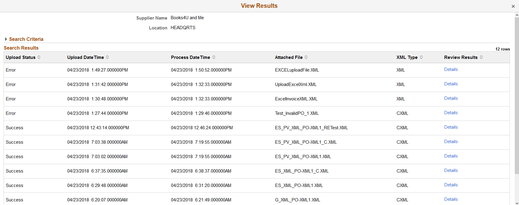Open Details for ES_PV_XML_PO-XML1_C.XML
519x205 pixels.
(451, 142)
